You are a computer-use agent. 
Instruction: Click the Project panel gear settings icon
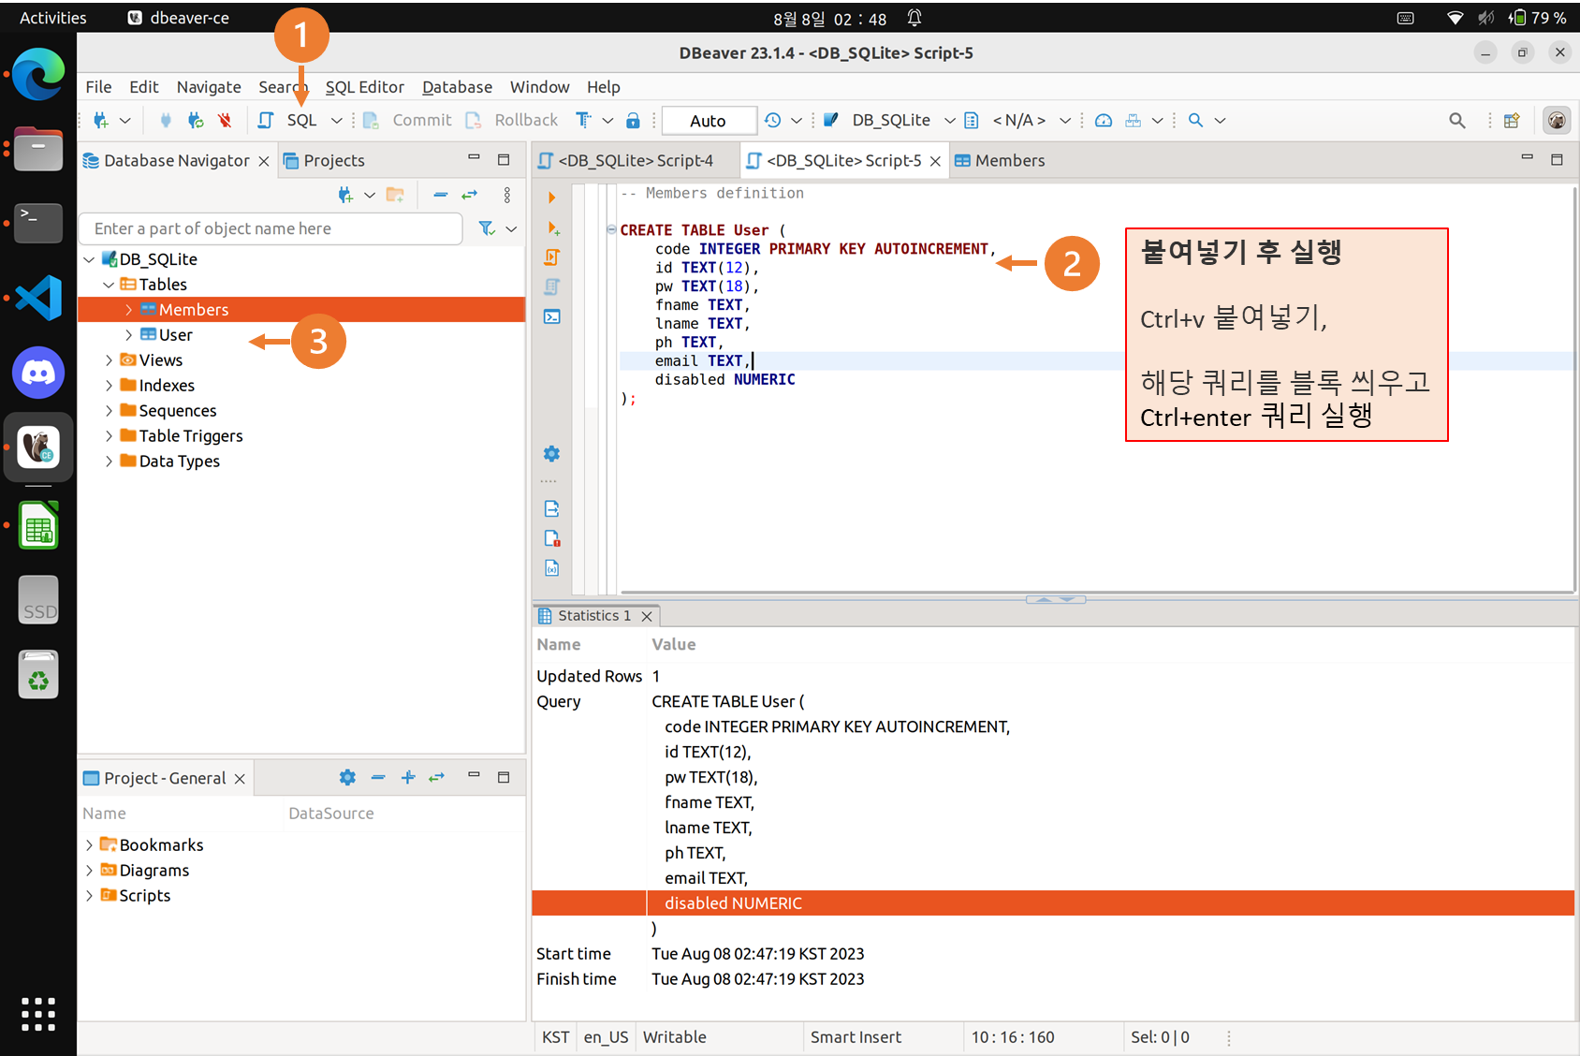tap(347, 777)
